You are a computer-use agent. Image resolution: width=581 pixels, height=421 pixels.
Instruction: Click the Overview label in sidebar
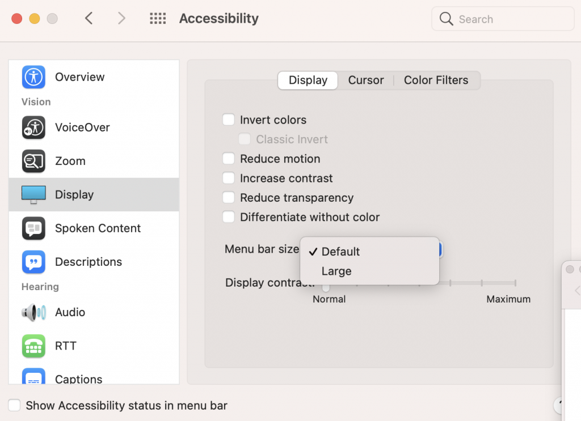coord(79,77)
